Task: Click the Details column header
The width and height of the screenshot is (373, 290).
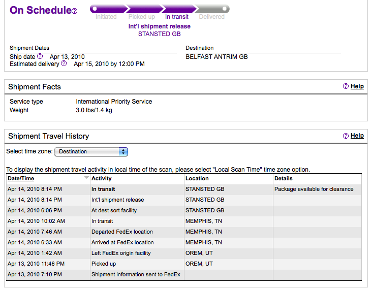Action: (x=284, y=178)
